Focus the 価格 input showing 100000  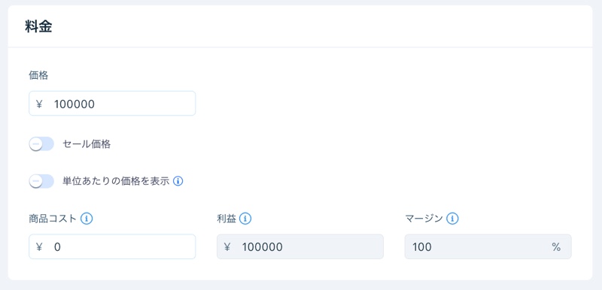pos(112,104)
